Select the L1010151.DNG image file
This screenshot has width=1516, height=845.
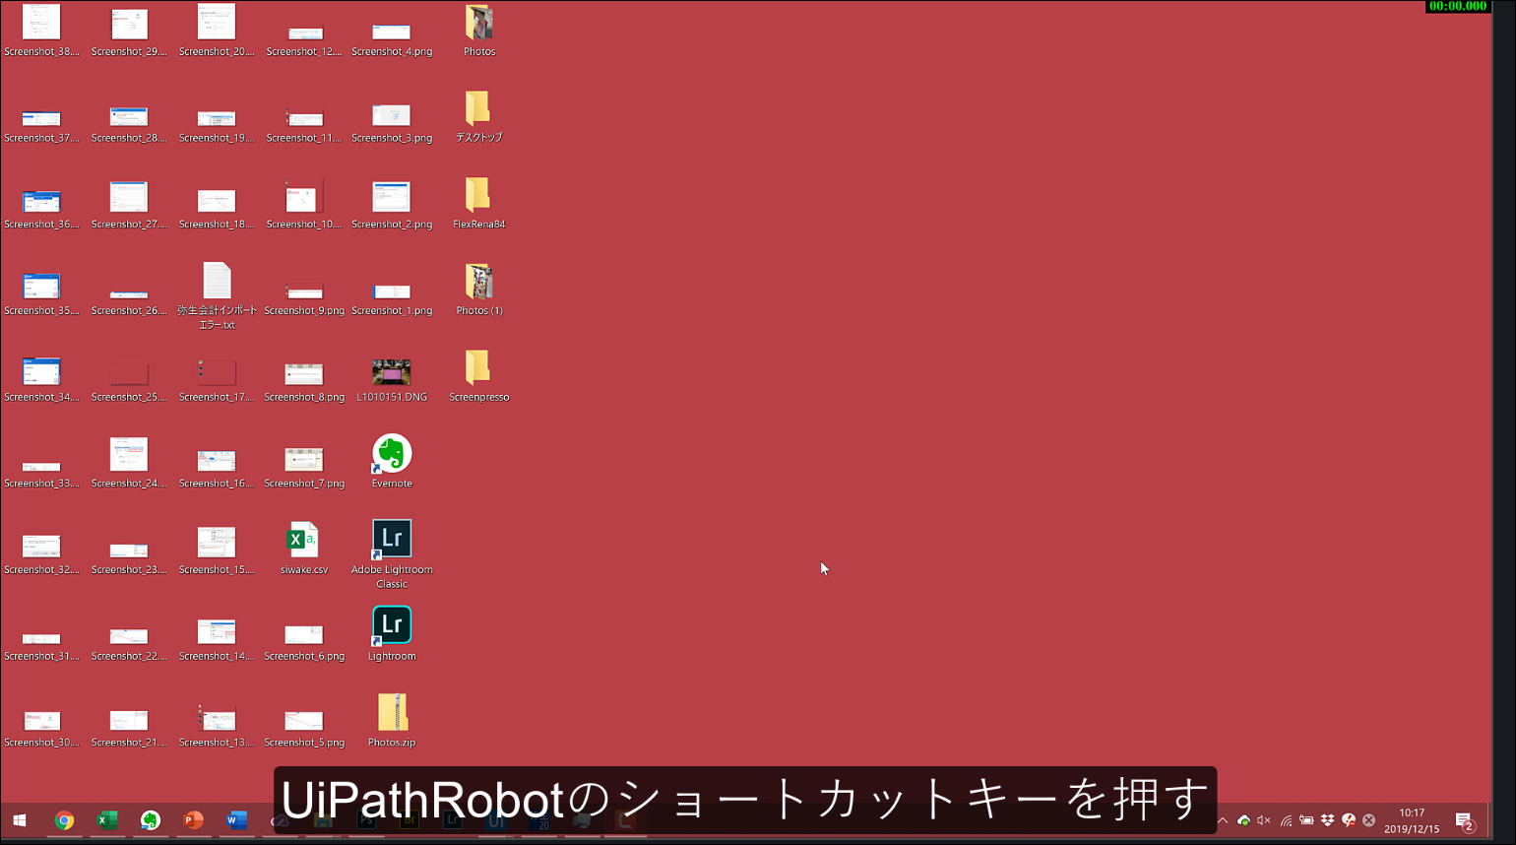coord(392,380)
